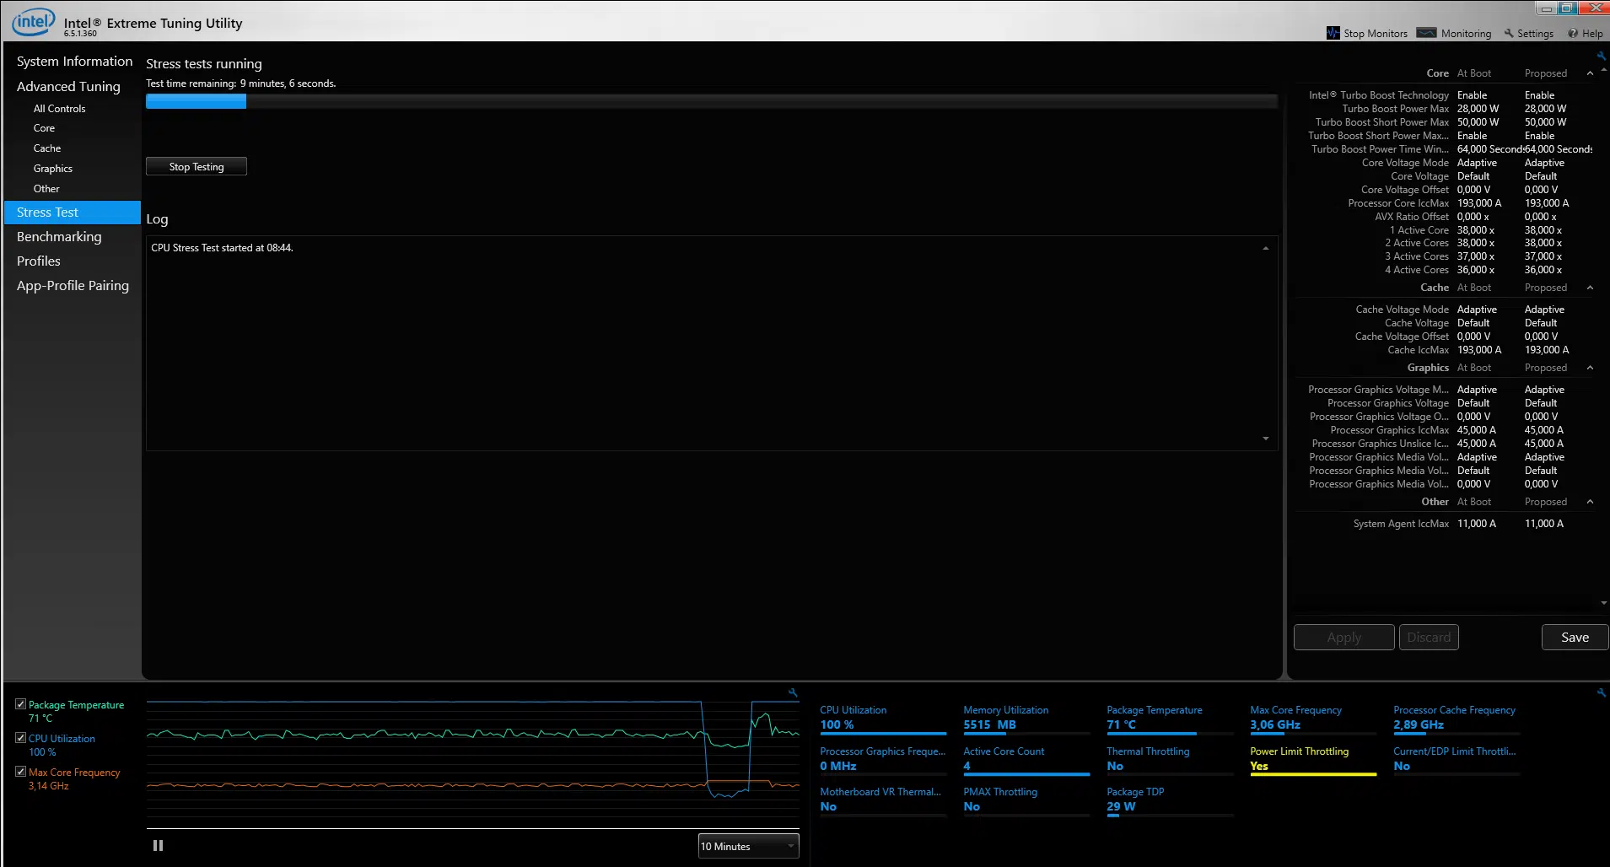Viewport: 1610px width, 867px height.
Task: Pause the monitoring graph
Action: (158, 845)
